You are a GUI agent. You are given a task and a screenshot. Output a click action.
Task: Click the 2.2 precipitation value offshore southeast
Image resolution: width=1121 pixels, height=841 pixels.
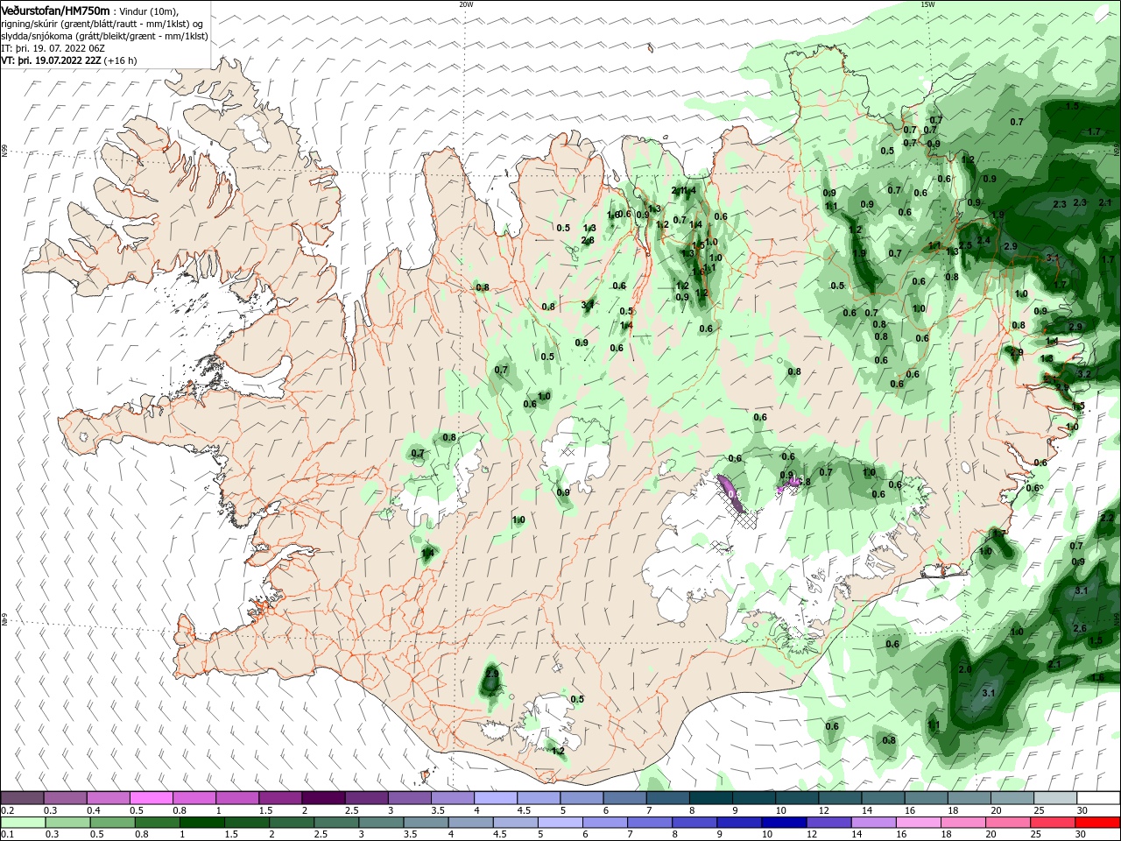click(1107, 519)
